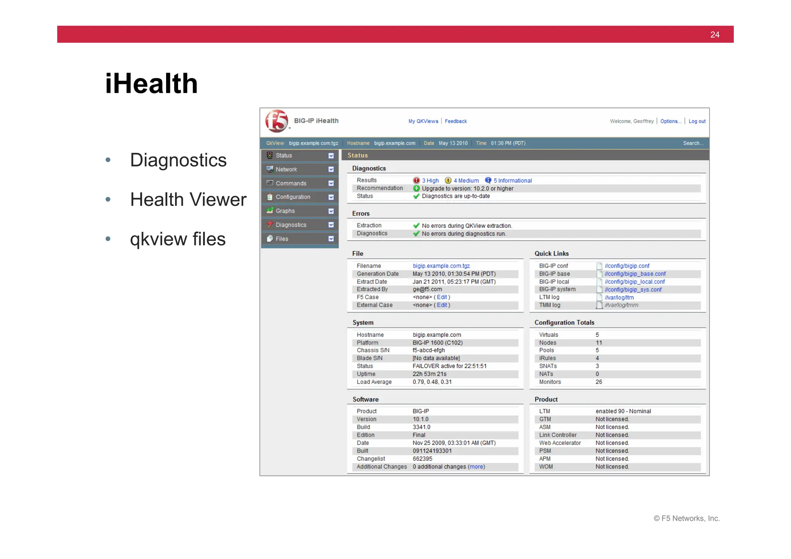The image size is (791, 559).
Task: Open the Files sidebar section
Action: point(300,239)
